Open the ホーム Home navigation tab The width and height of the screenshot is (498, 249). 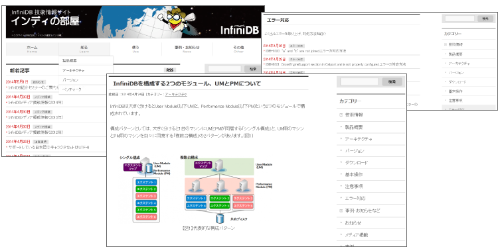pyautogui.click(x=32, y=49)
